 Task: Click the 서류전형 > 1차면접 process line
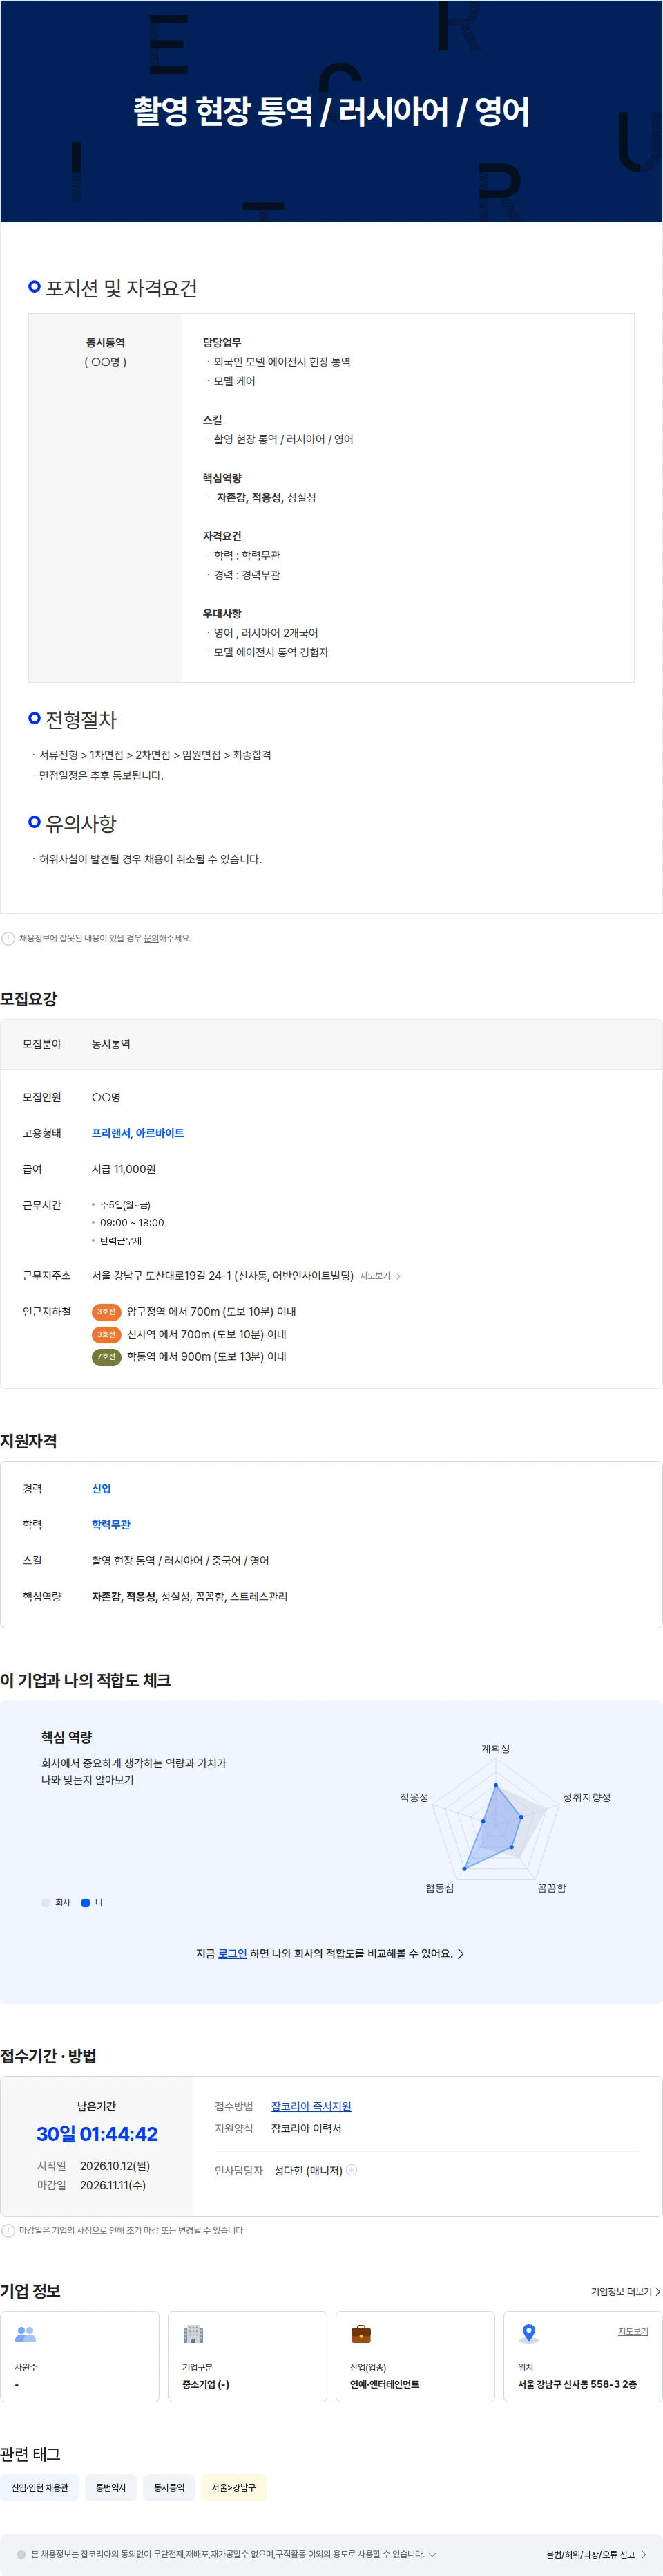click(x=155, y=755)
